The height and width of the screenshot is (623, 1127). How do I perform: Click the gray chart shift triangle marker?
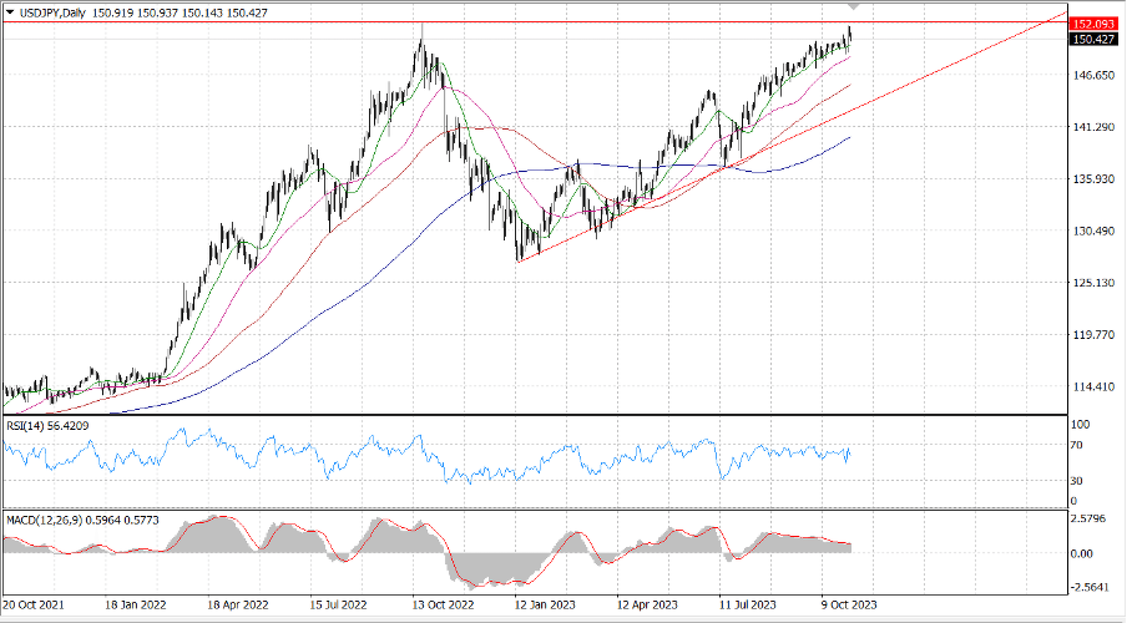(853, 7)
